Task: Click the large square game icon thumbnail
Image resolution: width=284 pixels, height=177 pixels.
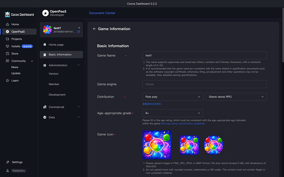Action: (x=157, y=145)
